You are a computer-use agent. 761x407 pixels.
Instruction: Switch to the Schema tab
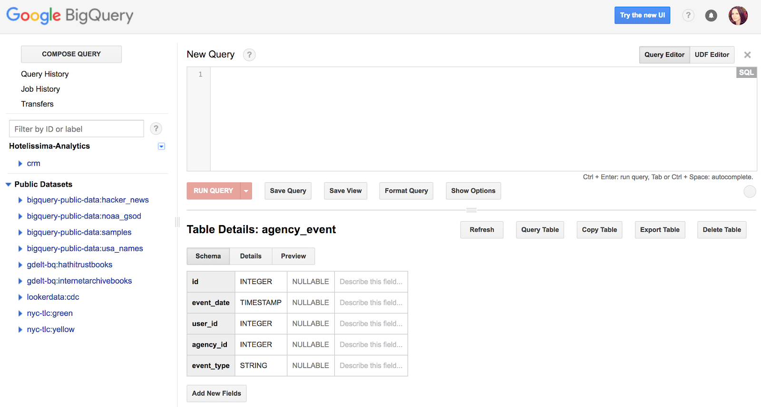tap(208, 256)
